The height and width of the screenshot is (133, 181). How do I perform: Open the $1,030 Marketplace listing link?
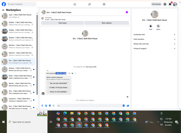(x=55, y=20)
